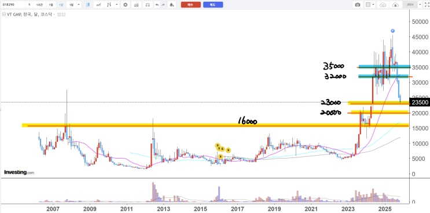The image size is (430, 213).
Task: Load chart layout from cloud
Action: [383, 5]
